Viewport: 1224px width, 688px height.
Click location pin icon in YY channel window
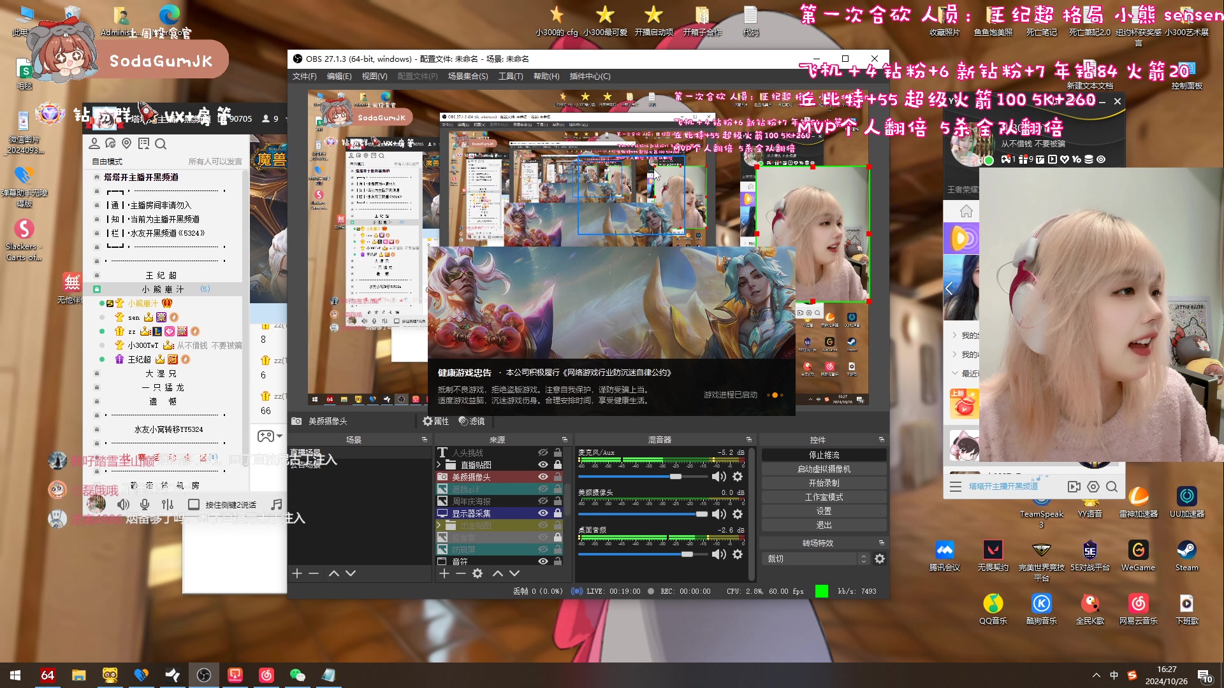(126, 143)
